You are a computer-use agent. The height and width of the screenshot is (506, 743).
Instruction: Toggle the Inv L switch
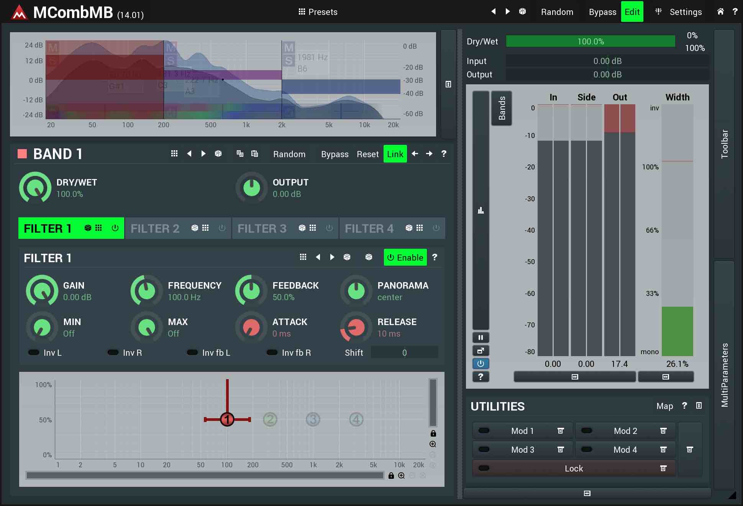[34, 352]
